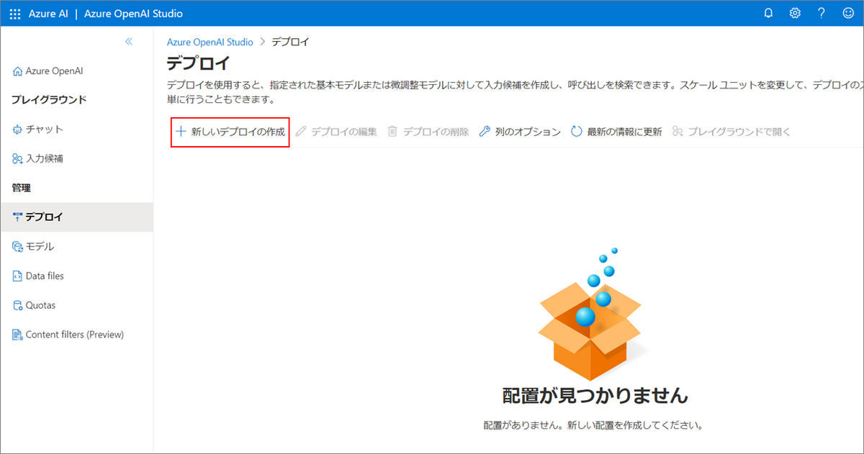
Task: Open 列のオプション
Action: (519, 132)
